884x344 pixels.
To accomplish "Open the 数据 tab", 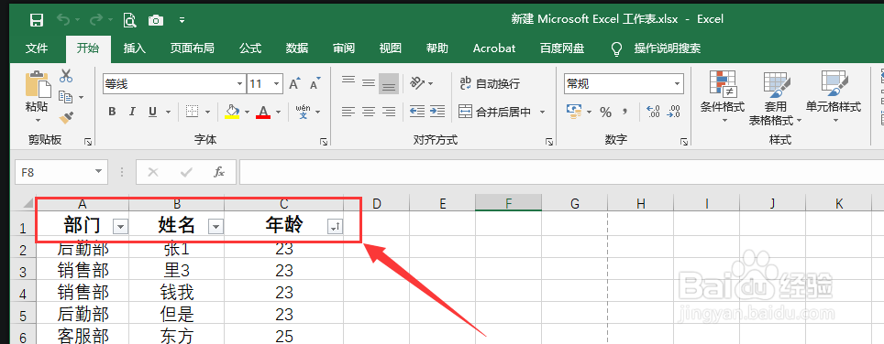I will click(x=296, y=48).
